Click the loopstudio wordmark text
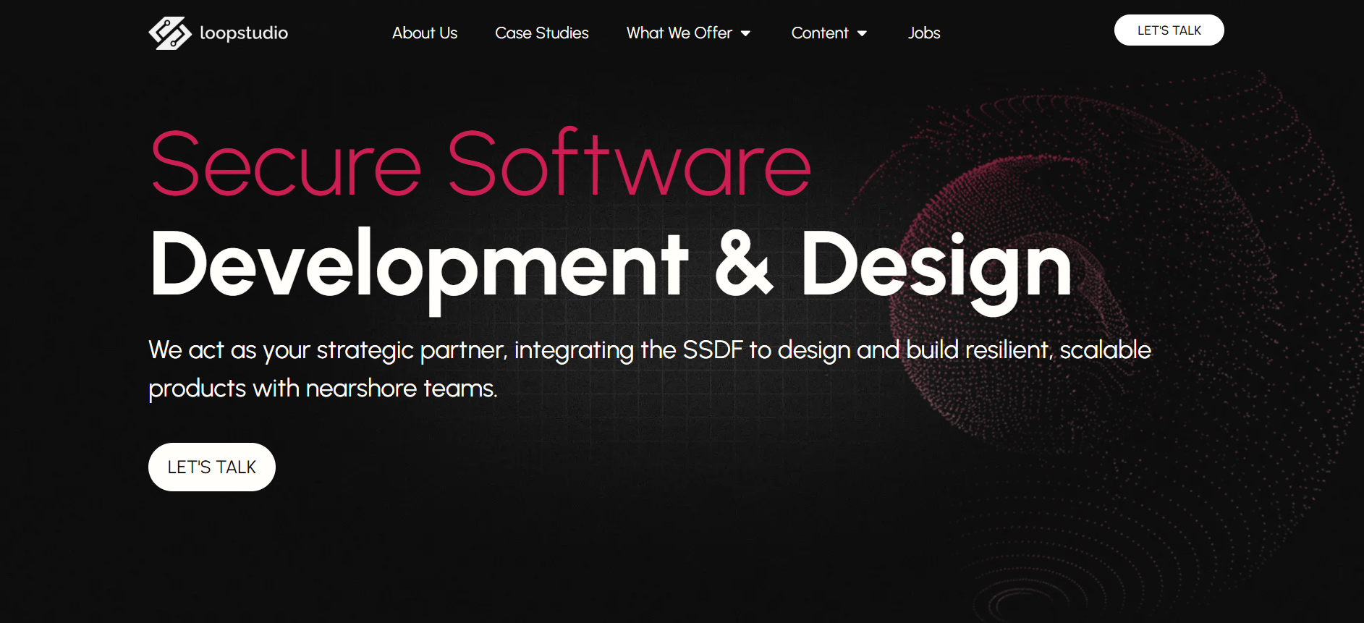1364x623 pixels. click(244, 33)
